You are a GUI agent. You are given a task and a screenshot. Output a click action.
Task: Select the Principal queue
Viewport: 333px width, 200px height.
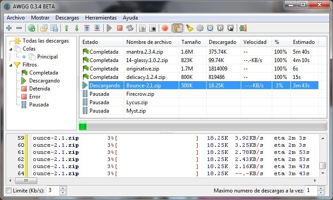click(x=47, y=57)
